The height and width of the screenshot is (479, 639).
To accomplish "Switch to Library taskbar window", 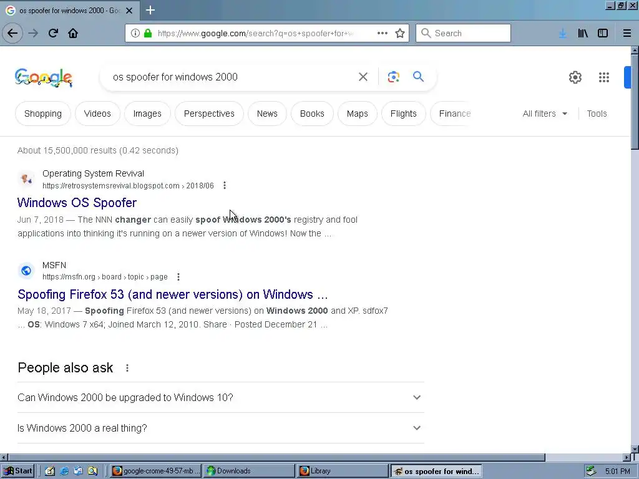I will click(x=343, y=471).
